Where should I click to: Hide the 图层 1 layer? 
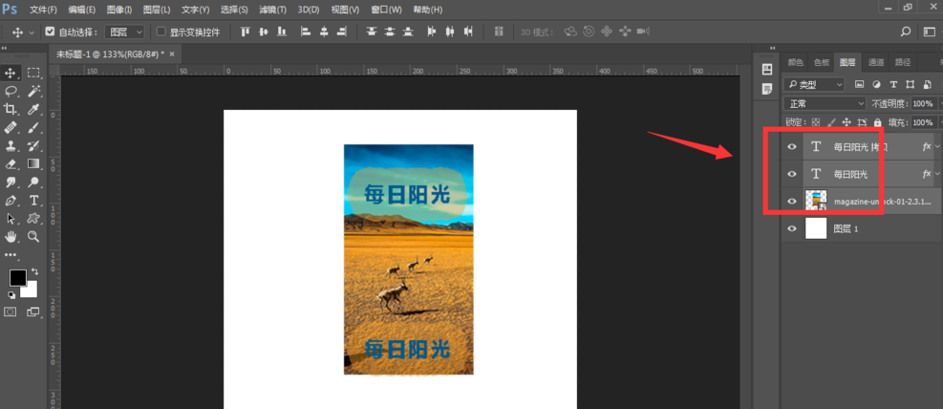coord(791,229)
